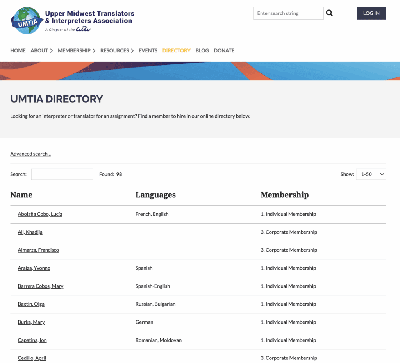
Task: Navigate to the EVENTS page
Action: point(148,50)
